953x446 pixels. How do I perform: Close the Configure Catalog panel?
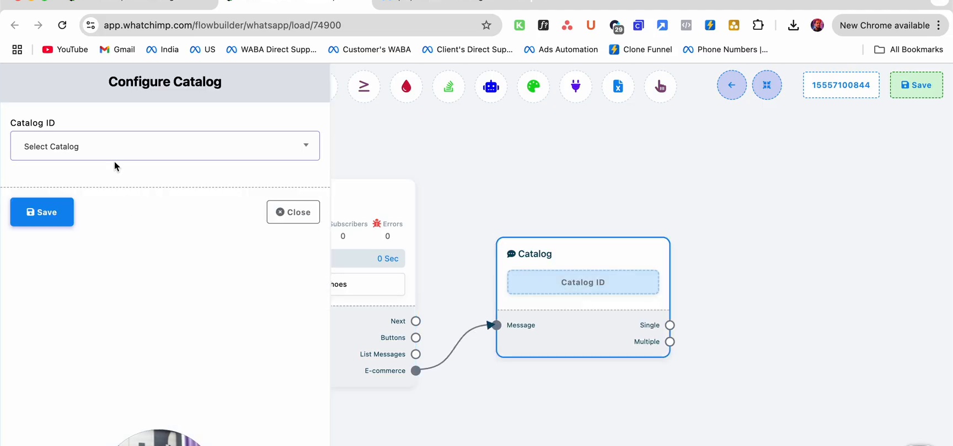(293, 212)
